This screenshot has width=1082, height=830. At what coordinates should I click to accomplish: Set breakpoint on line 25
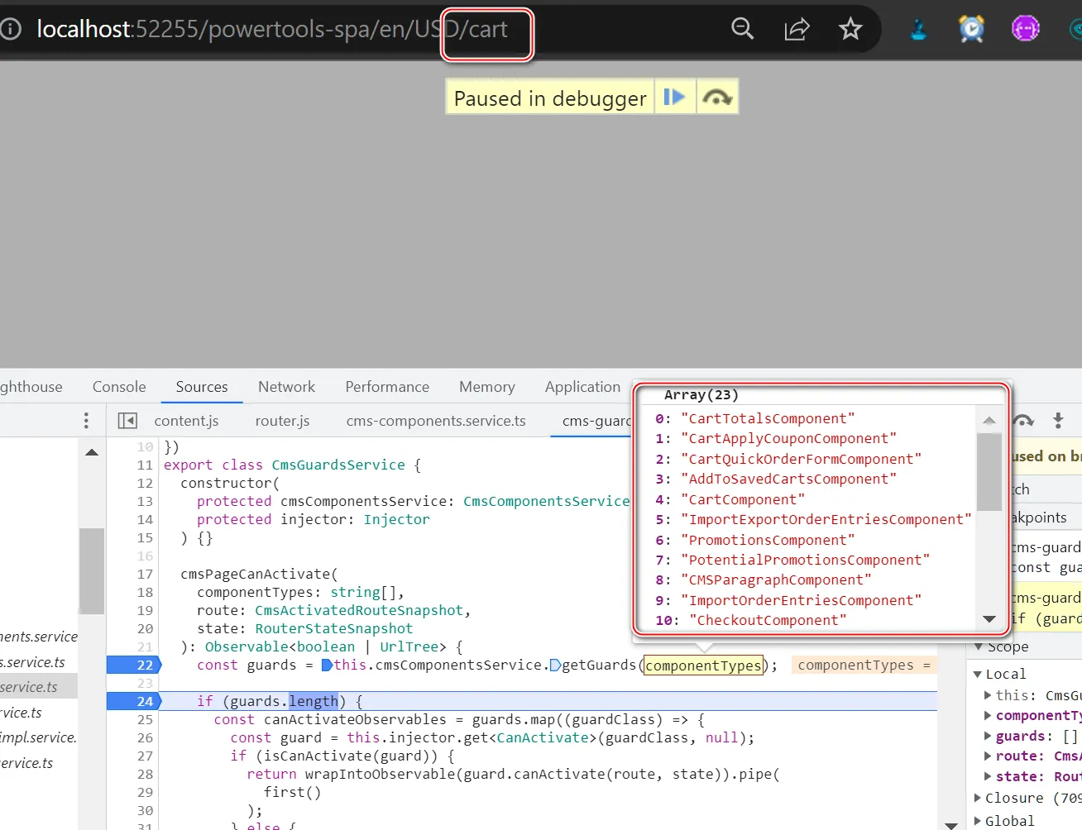145,719
